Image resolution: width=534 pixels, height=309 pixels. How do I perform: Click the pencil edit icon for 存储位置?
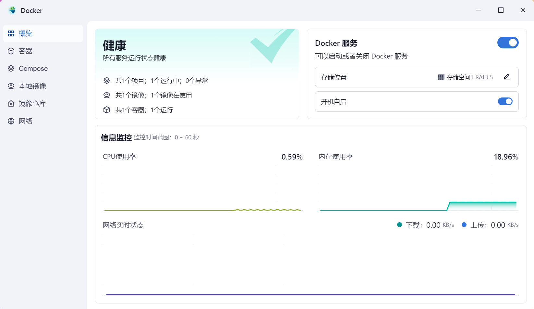506,77
